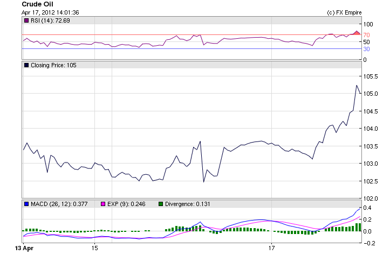This screenshot has width=383, height=262.
Task: Select the "RSI (14): 72.69" label
Action: click(x=50, y=20)
